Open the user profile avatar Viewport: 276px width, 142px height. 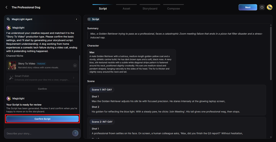[x=270, y=7]
